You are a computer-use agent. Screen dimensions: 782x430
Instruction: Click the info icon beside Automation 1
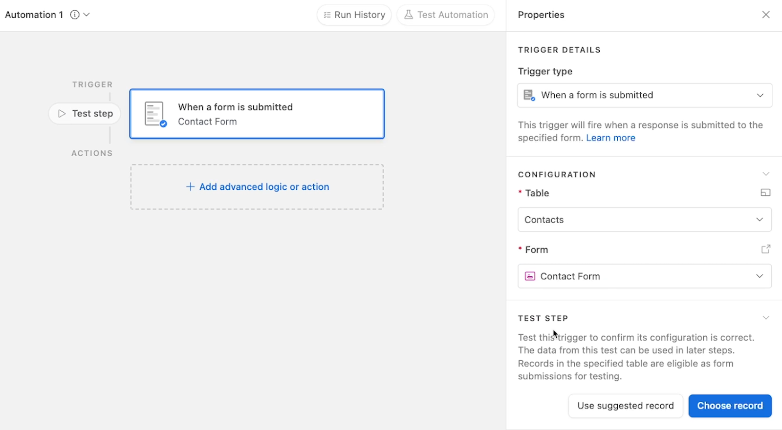coord(75,15)
